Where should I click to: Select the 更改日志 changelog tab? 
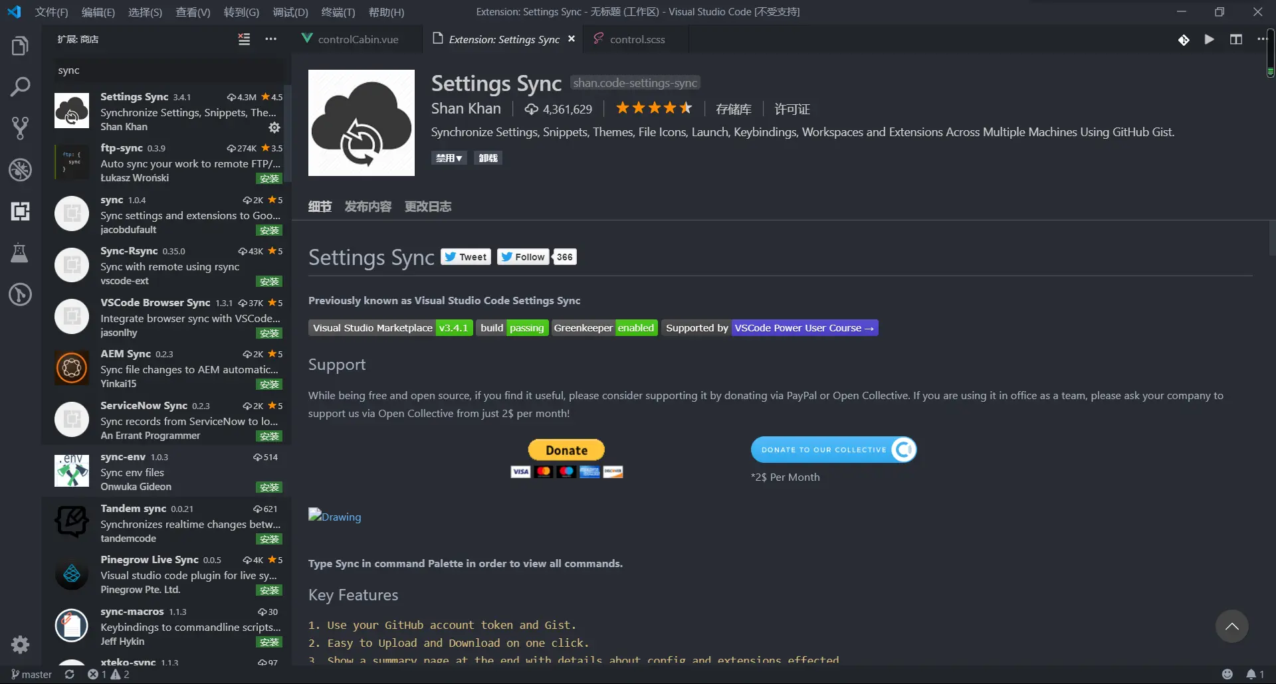(x=428, y=207)
